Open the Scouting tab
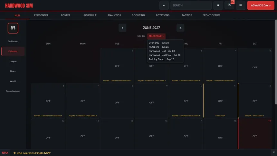The height and width of the screenshot is (156, 277). pos(138,15)
